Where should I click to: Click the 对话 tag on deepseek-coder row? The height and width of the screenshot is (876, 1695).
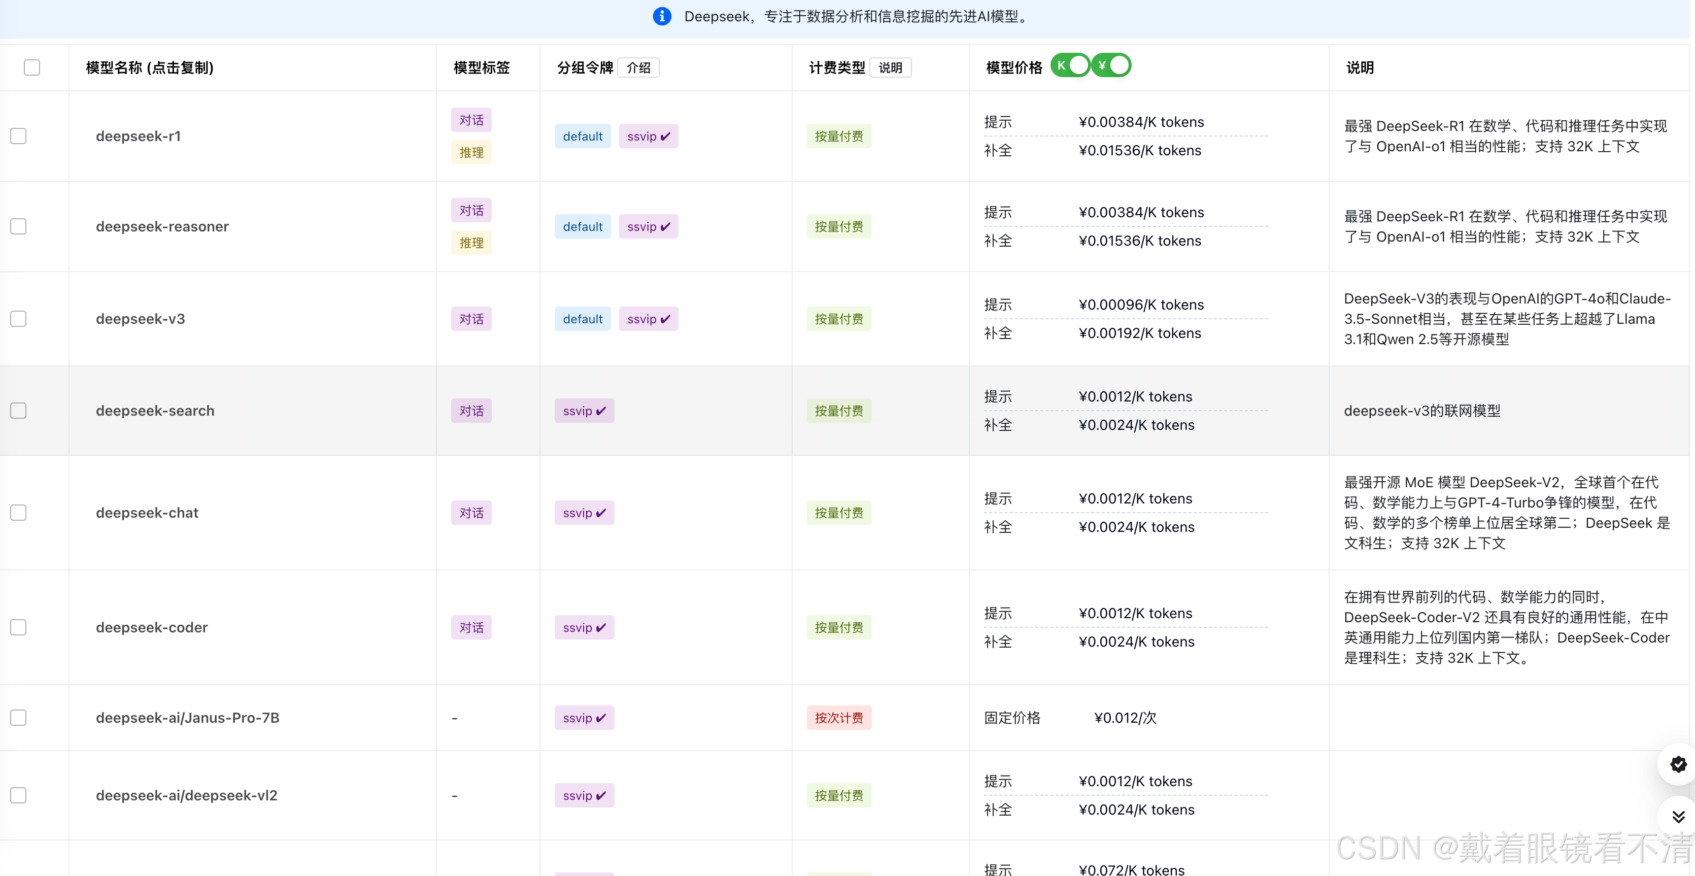(x=471, y=627)
